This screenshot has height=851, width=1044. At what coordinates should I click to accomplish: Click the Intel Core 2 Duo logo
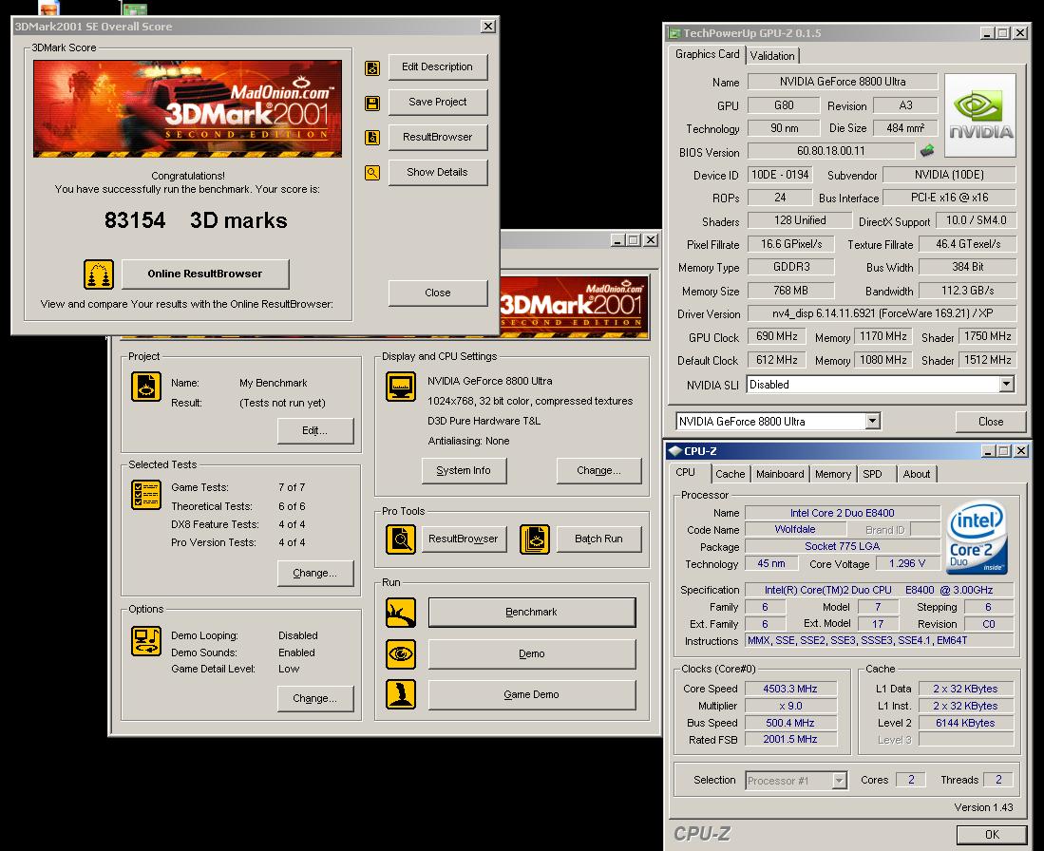coord(977,538)
